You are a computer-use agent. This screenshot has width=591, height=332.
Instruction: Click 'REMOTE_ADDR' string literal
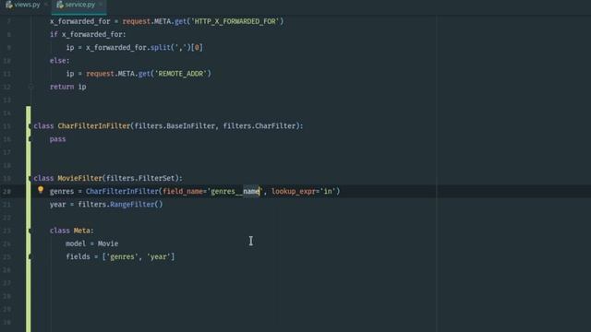[181, 74]
